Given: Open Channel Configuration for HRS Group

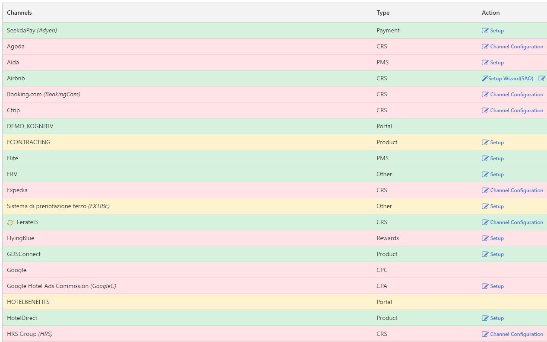Looking at the screenshot, I should [516, 334].
